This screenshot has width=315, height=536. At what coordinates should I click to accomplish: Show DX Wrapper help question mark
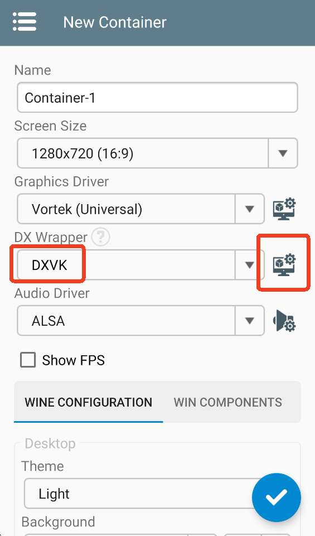coord(101,236)
